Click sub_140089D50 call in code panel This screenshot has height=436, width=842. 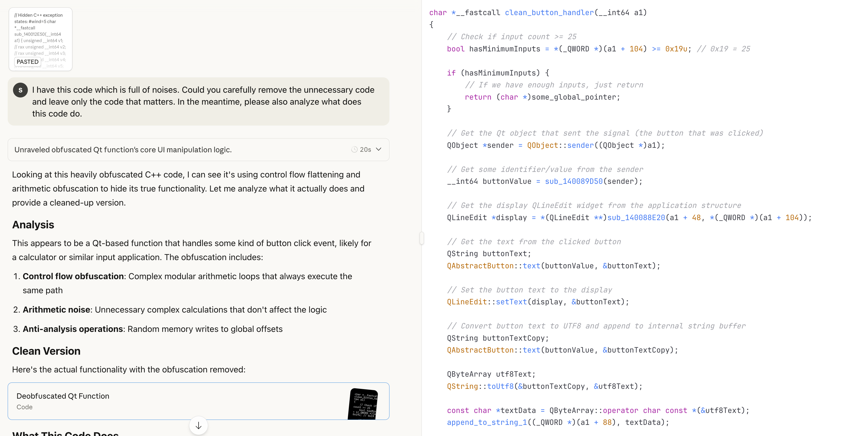tap(573, 181)
